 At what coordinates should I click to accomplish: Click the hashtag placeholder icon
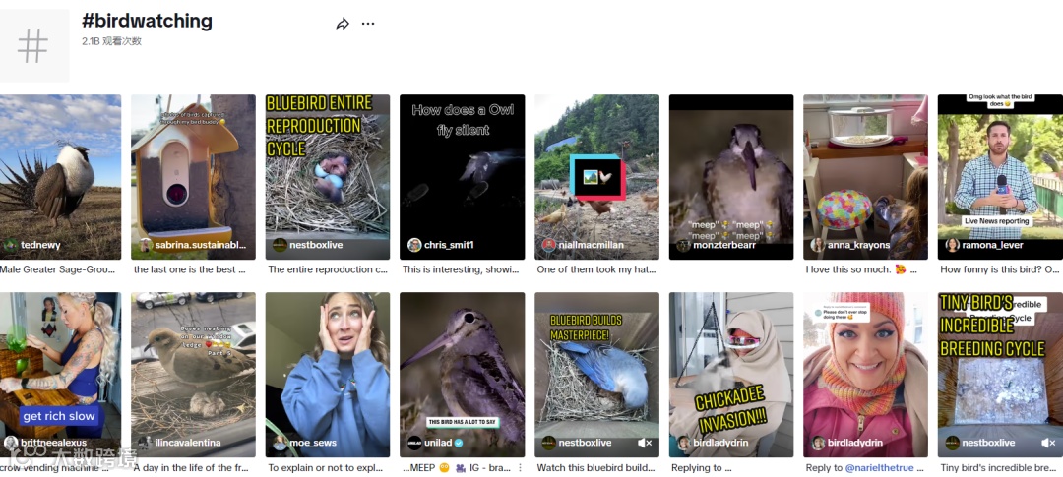point(33,45)
